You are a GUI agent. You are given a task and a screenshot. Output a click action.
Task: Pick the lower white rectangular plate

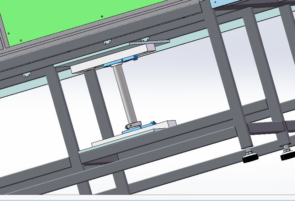tap(134, 133)
